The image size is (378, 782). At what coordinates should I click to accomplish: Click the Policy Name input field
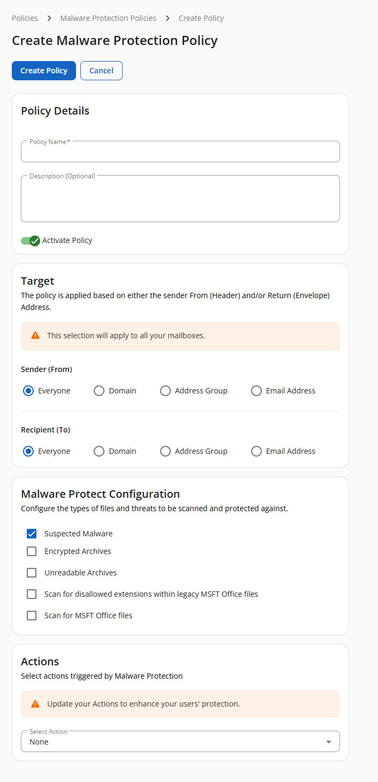click(x=180, y=151)
